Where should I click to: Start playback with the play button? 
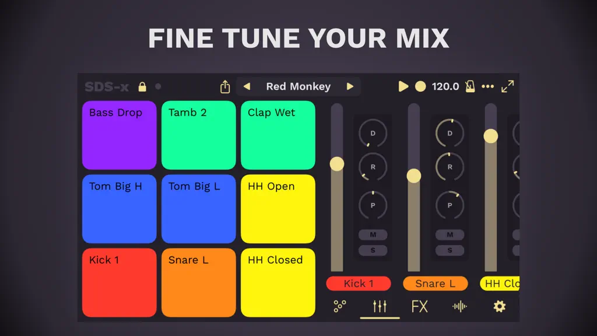click(403, 86)
